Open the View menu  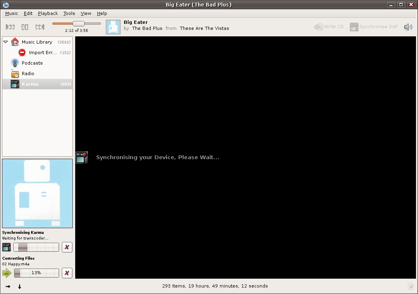coord(86,13)
